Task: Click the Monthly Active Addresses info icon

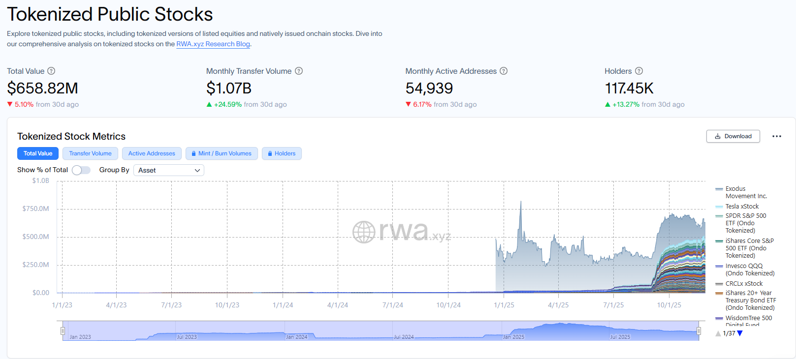Action: tap(504, 71)
